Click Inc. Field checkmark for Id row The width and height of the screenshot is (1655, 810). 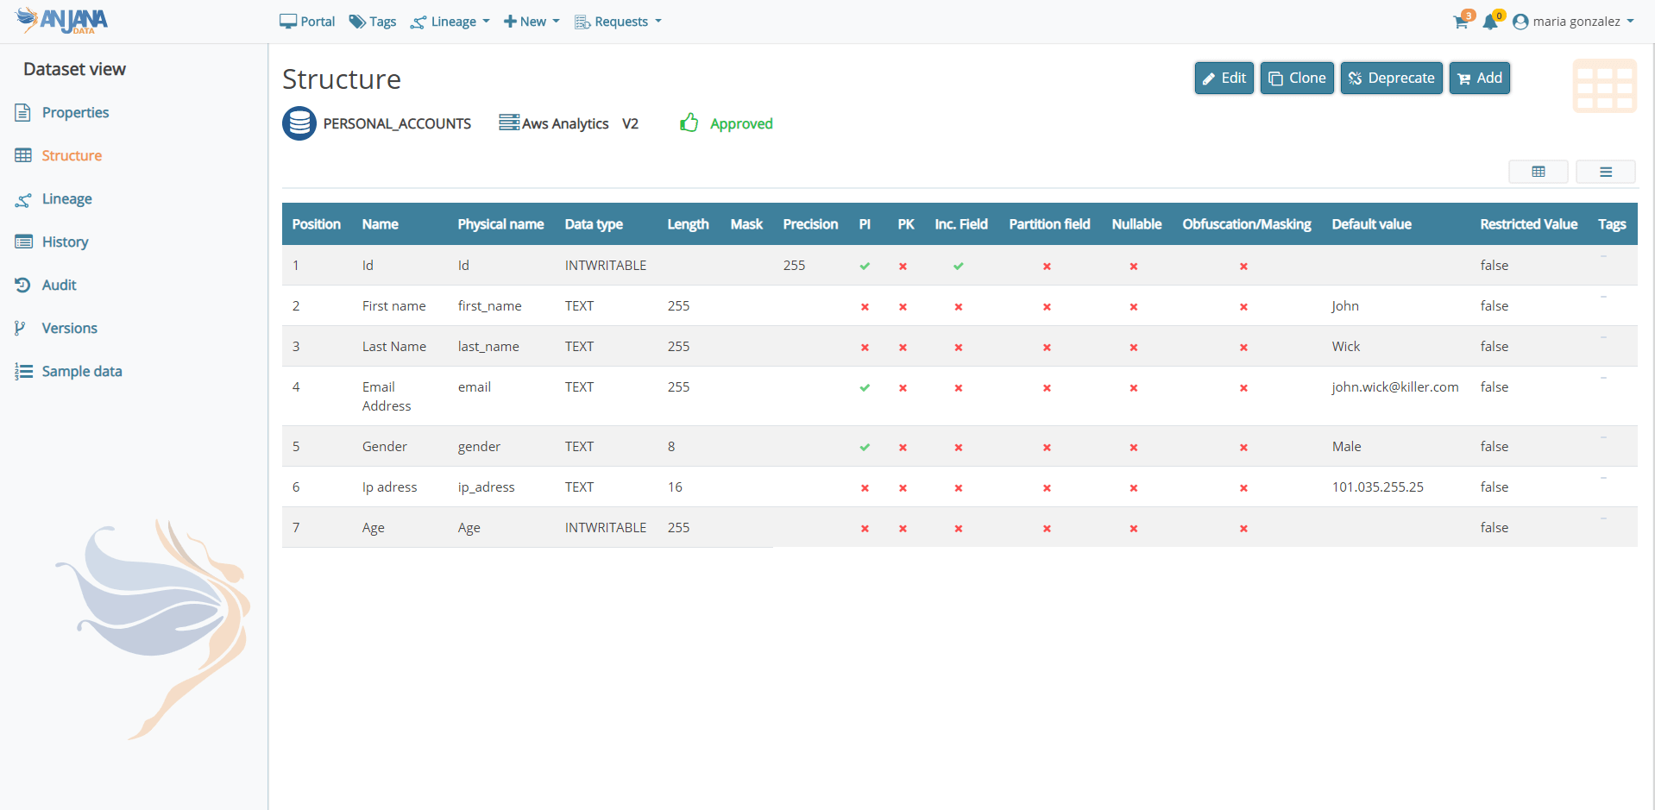(x=959, y=267)
